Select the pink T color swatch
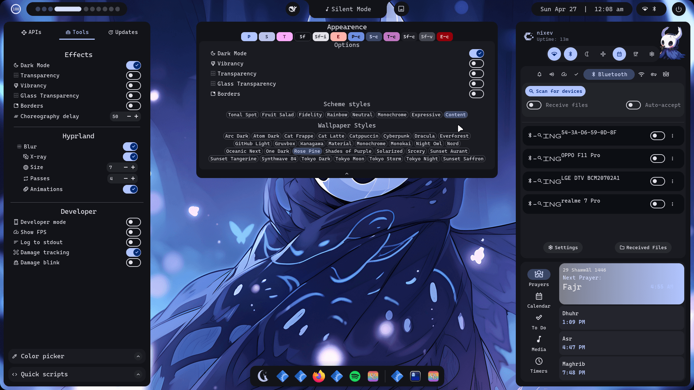This screenshot has height=390, width=694. [x=284, y=37]
